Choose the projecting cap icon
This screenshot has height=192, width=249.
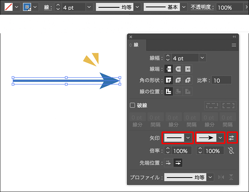click(187, 69)
